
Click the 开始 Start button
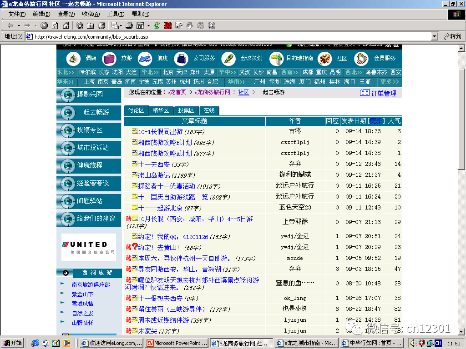pos(12,343)
